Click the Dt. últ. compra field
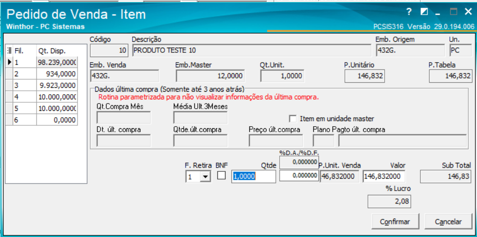The width and height of the screenshot is (477, 237). (124, 141)
